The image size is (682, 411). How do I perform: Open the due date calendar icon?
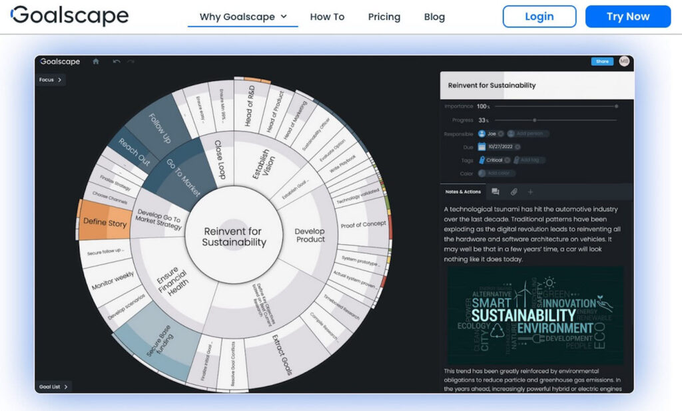pyautogui.click(x=482, y=147)
